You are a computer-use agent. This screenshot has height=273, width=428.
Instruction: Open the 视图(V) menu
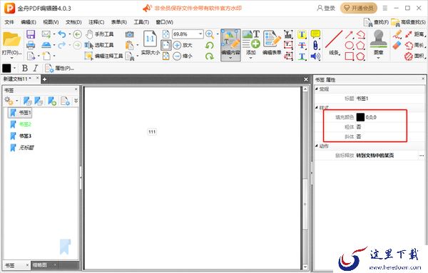pyautogui.click(x=51, y=22)
